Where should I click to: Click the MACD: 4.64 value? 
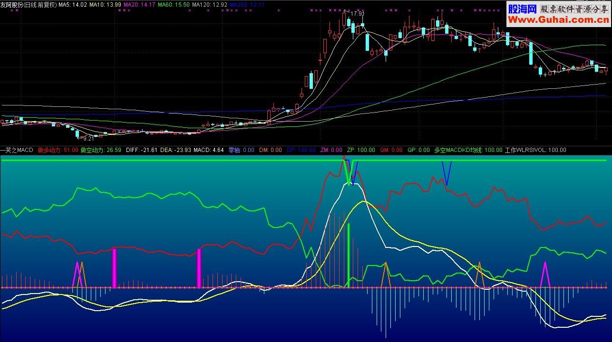coord(208,150)
